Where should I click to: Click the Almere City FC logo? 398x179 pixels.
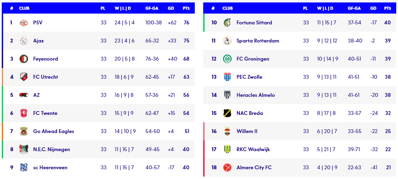click(x=227, y=168)
